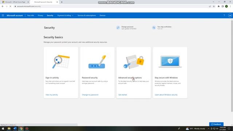
Task: Open the weather widget showing Mostly cloudy
Action: tap(196, 128)
